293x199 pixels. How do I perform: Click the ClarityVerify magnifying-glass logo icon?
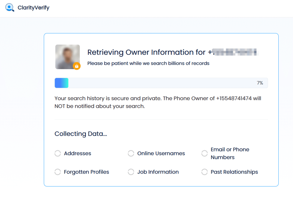[9, 8]
